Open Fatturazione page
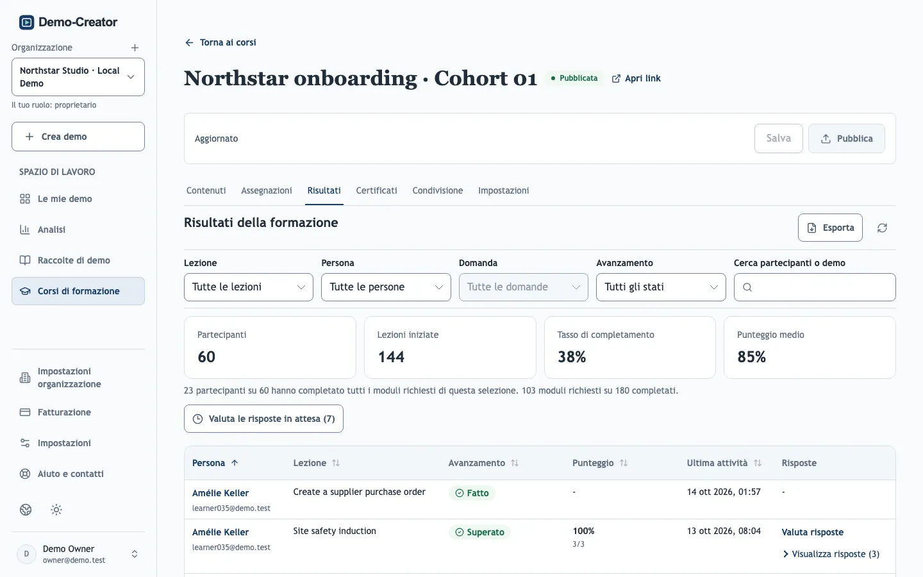 point(78,412)
